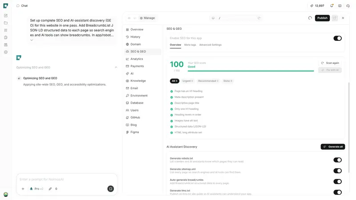Refresh the preview using the reload icon

[x=259, y=18]
